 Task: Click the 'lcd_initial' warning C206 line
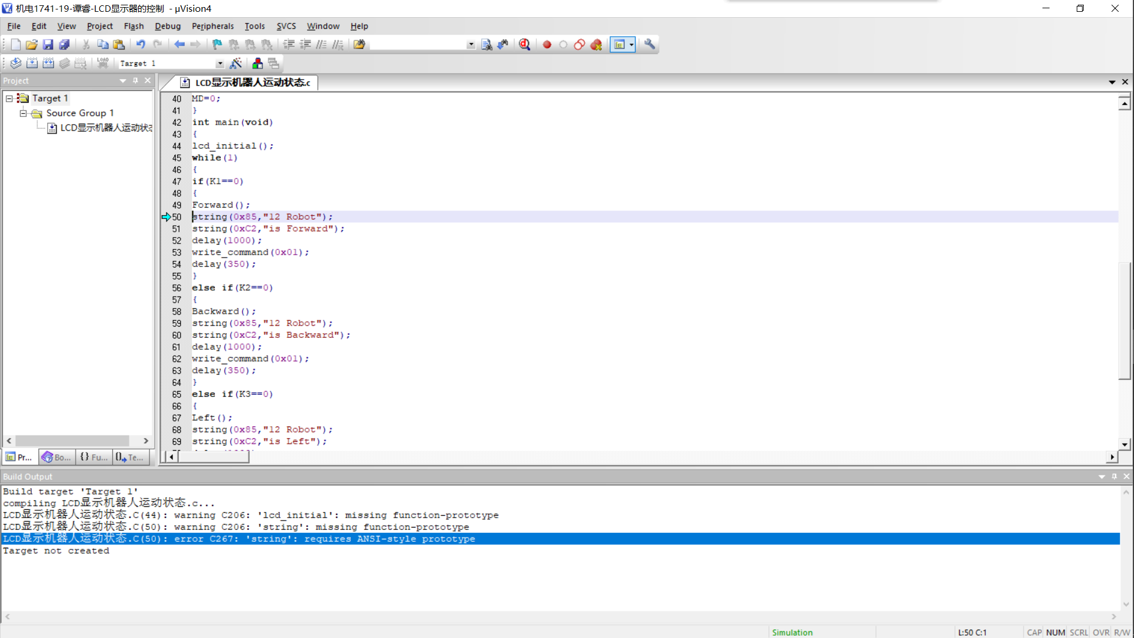pos(251,515)
